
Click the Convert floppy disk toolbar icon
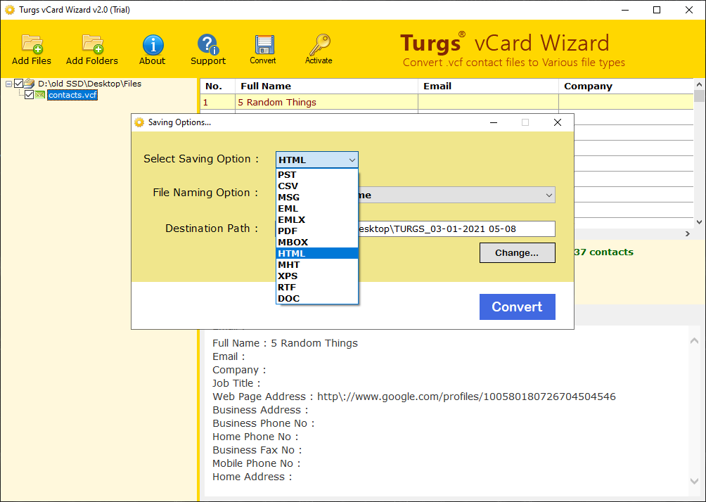(264, 44)
